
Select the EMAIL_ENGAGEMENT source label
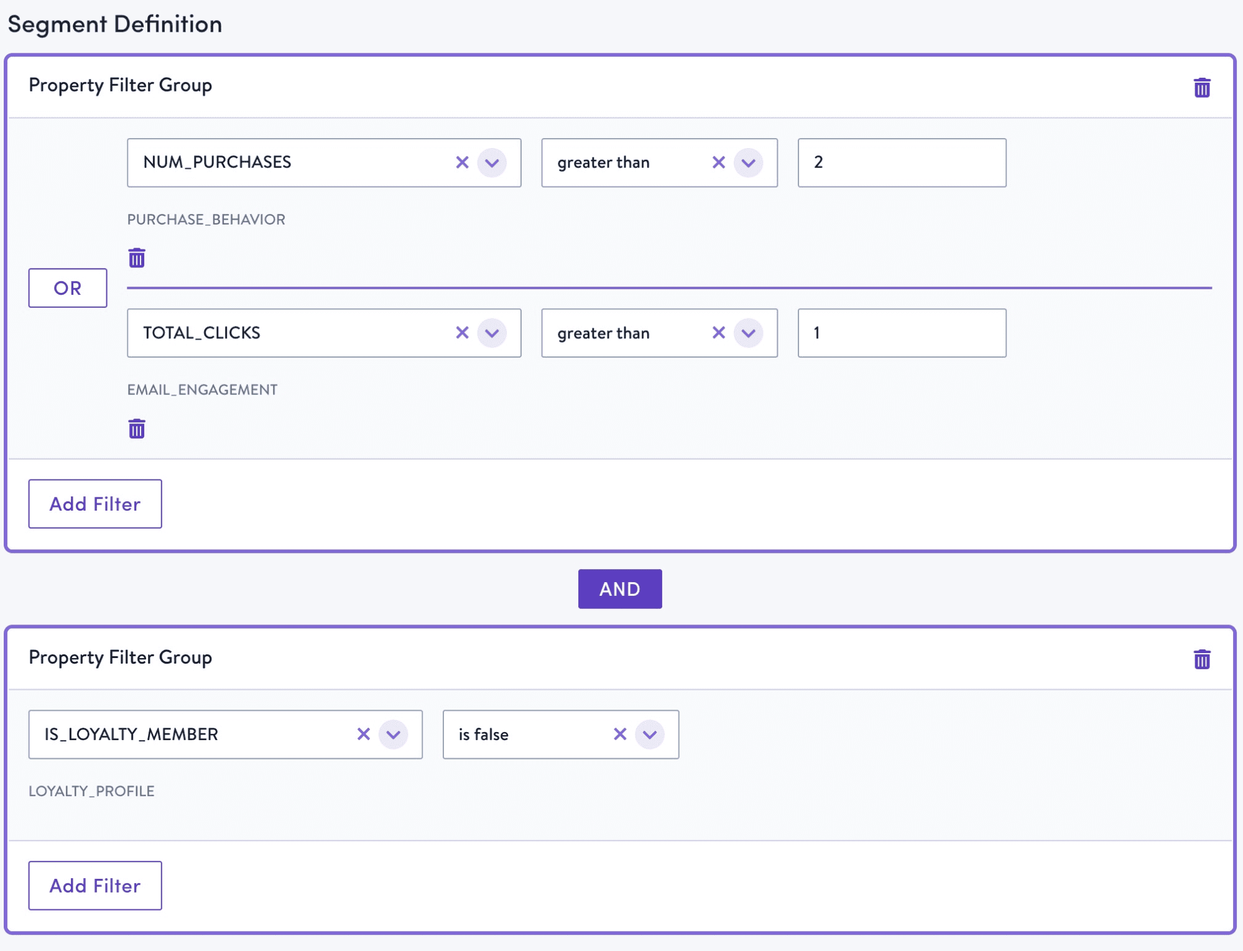[x=202, y=389]
